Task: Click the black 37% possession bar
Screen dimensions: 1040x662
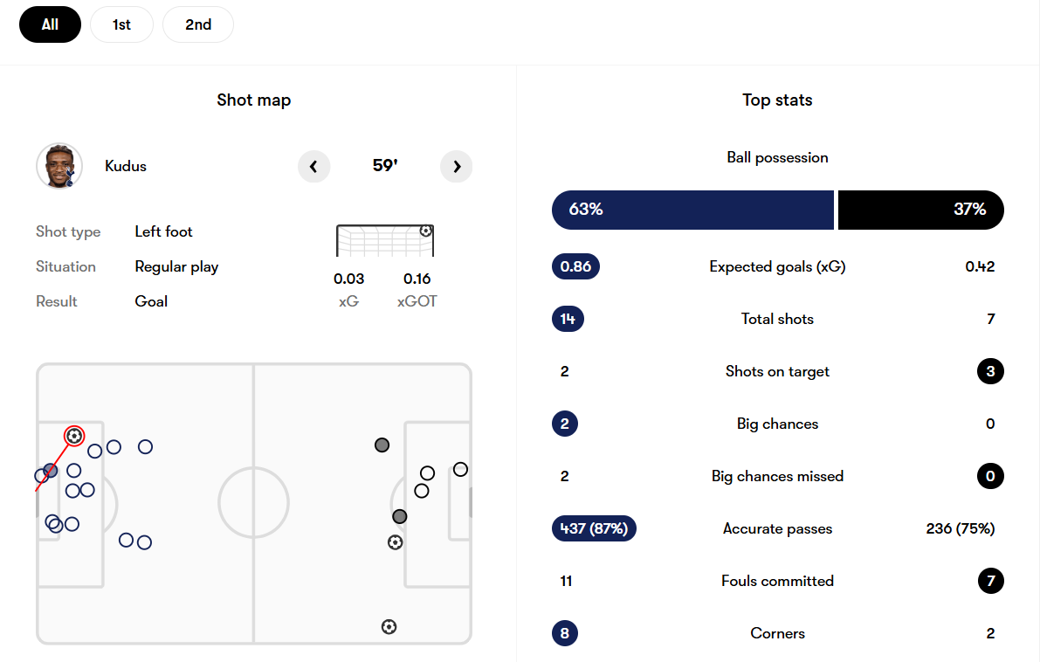Action: 920,210
